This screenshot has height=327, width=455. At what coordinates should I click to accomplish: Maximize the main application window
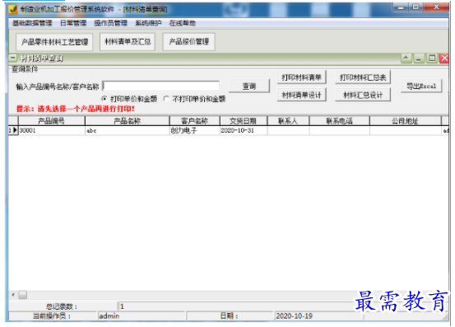[x=416, y=7]
